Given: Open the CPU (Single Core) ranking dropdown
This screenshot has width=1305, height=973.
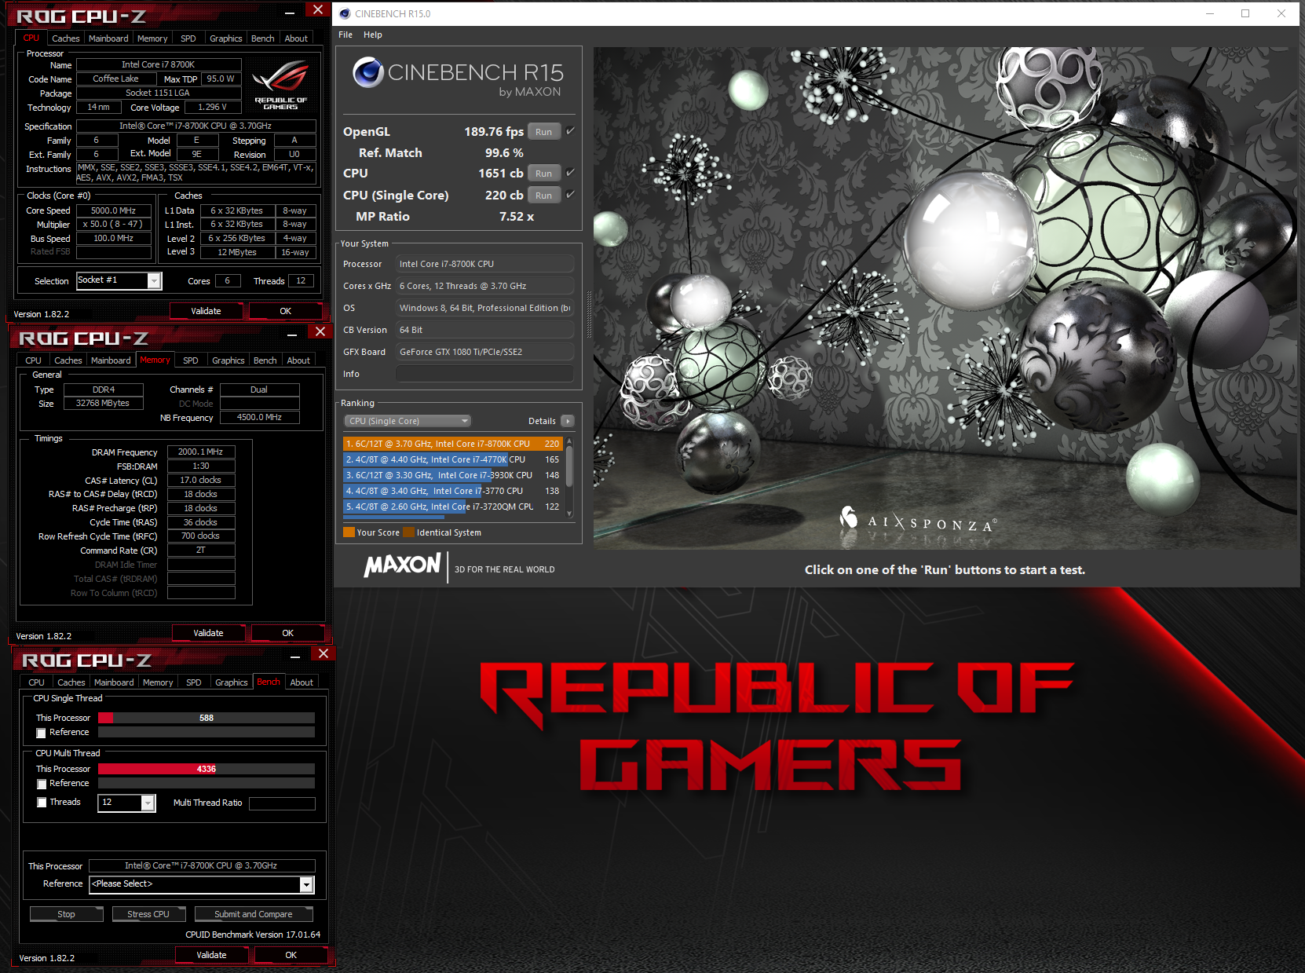Looking at the screenshot, I should [x=408, y=421].
